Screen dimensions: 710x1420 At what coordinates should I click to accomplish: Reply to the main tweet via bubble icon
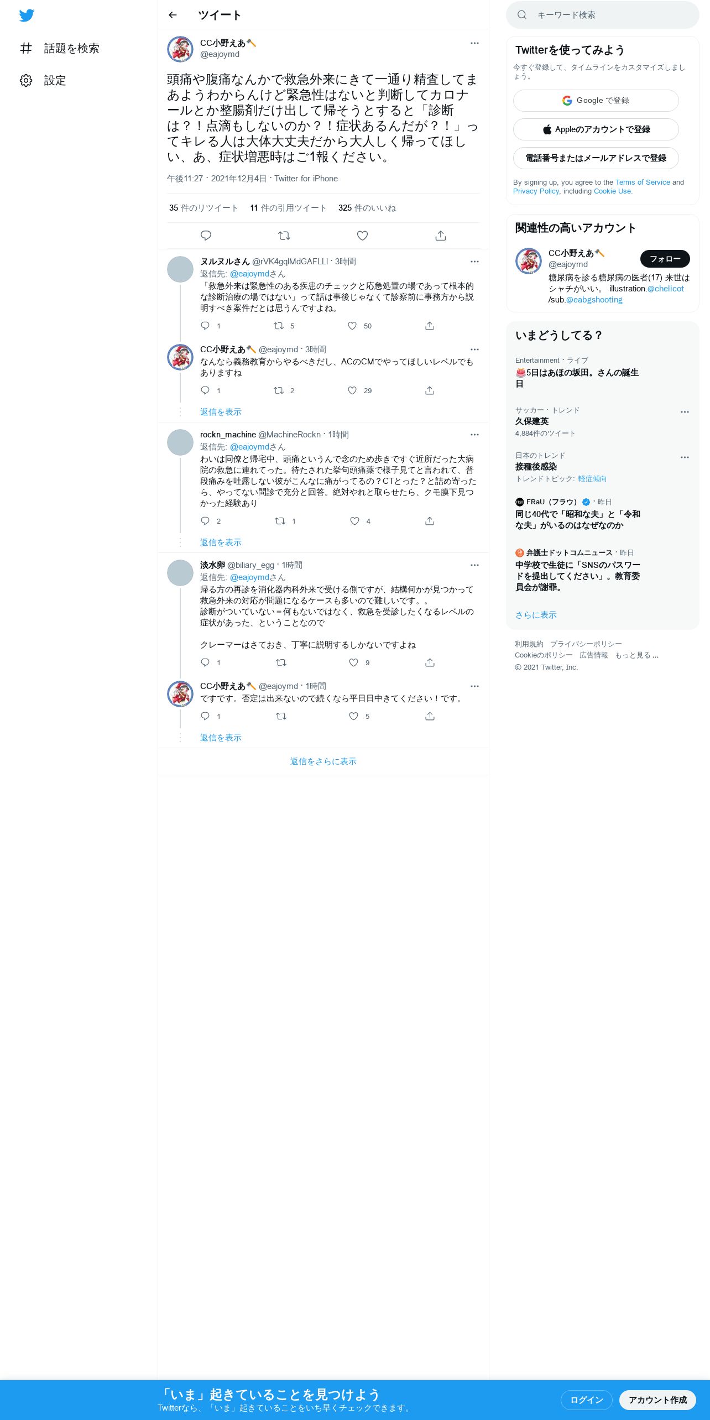coord(206,236)
